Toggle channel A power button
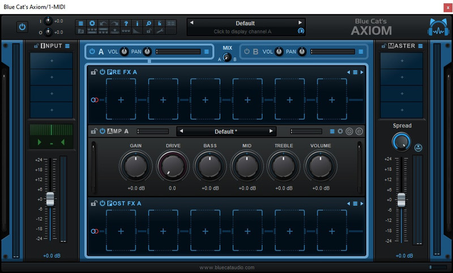This screenshot has width=453, height=273. click(x=92, y=52)
